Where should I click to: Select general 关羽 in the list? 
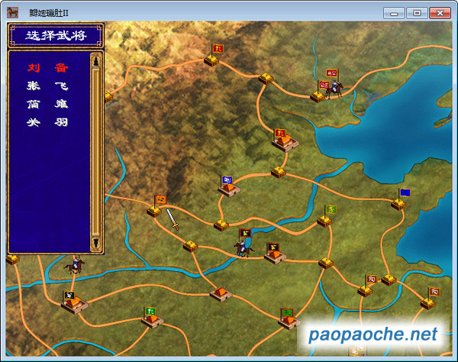[x=47, y=122]
